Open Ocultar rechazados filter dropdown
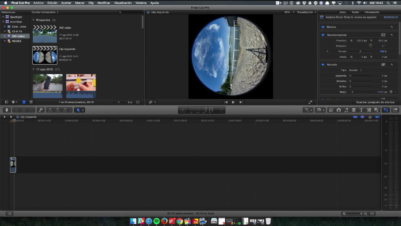Image resolution: width=401 pixels, height=226 pixels. [45, 12]
